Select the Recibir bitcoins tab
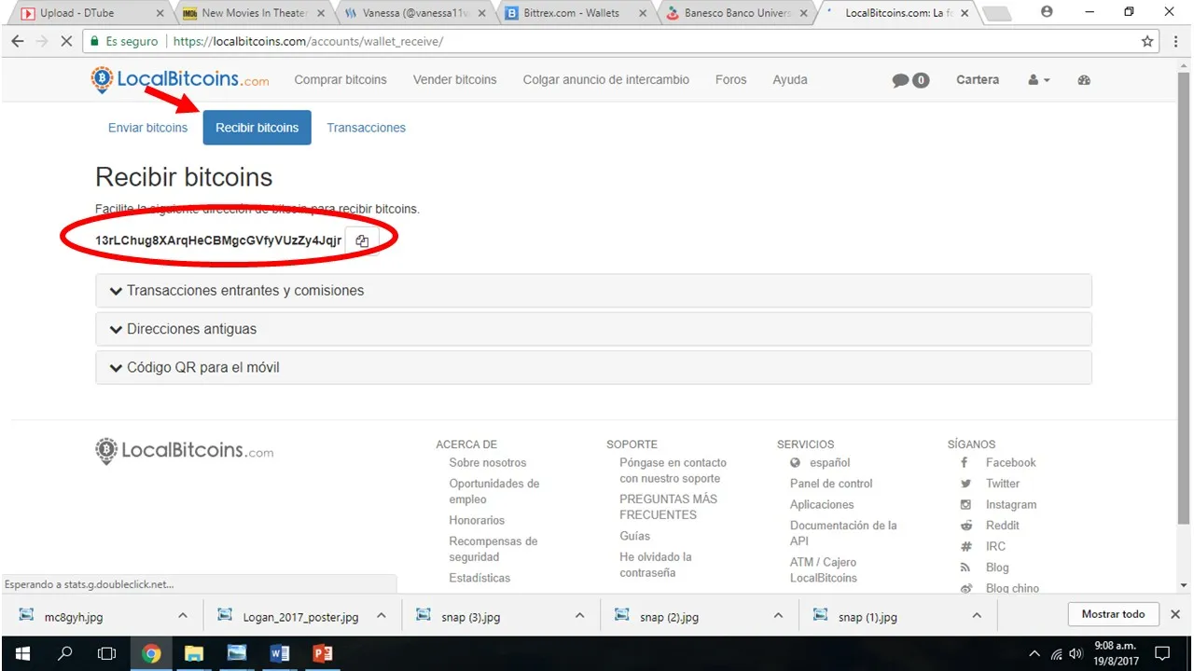Screen dimensions: 1194x671 click(x=257, y=128)
